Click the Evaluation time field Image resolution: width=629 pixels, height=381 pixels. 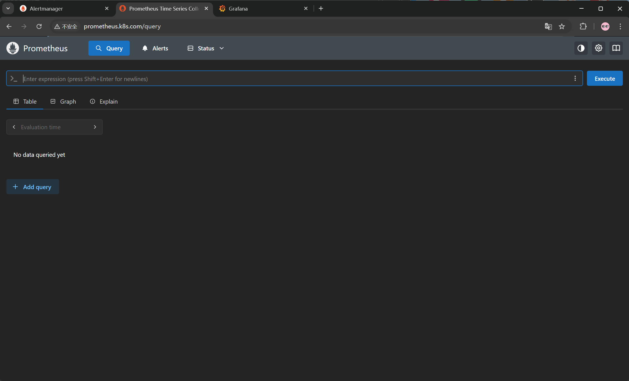click(x=54, y=127)
